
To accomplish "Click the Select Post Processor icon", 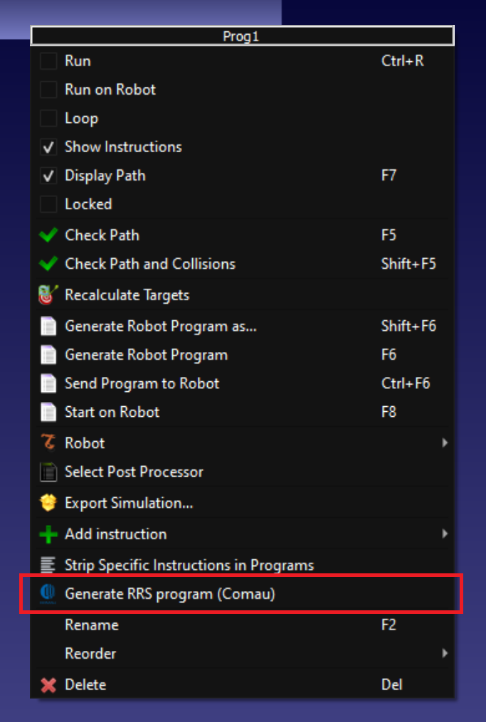I will coord(48,472).
